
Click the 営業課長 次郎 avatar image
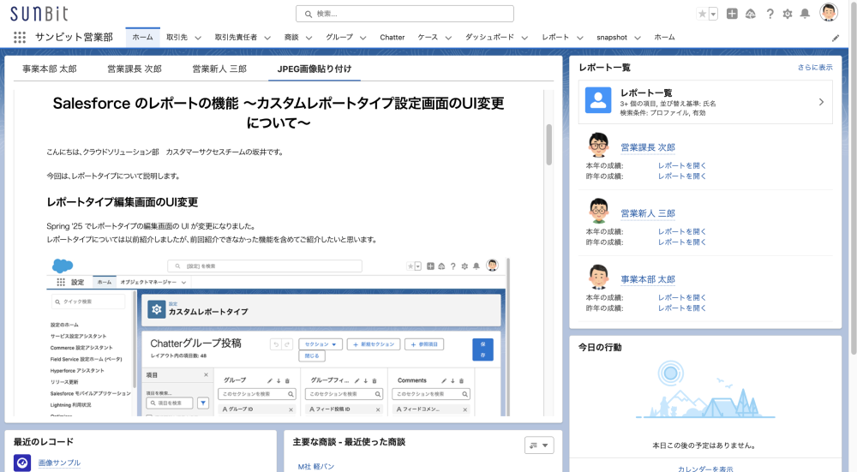598,145
